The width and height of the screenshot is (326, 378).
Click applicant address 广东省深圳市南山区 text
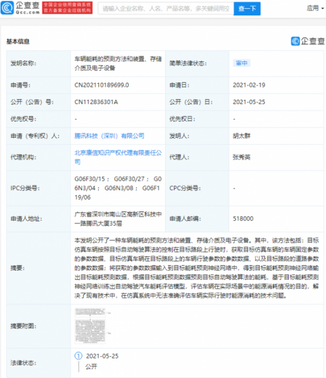[118, 219]
